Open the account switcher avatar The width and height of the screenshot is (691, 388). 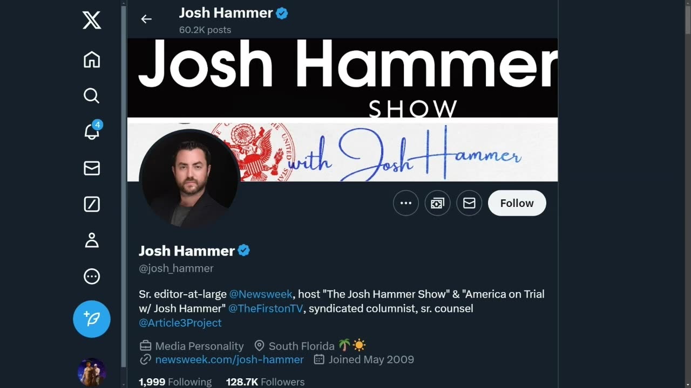pyautogui.click(x=92, y=372)
